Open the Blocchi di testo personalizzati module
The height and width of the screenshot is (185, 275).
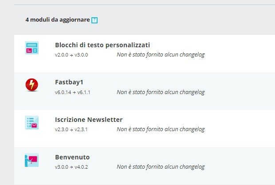coord(102,45)
